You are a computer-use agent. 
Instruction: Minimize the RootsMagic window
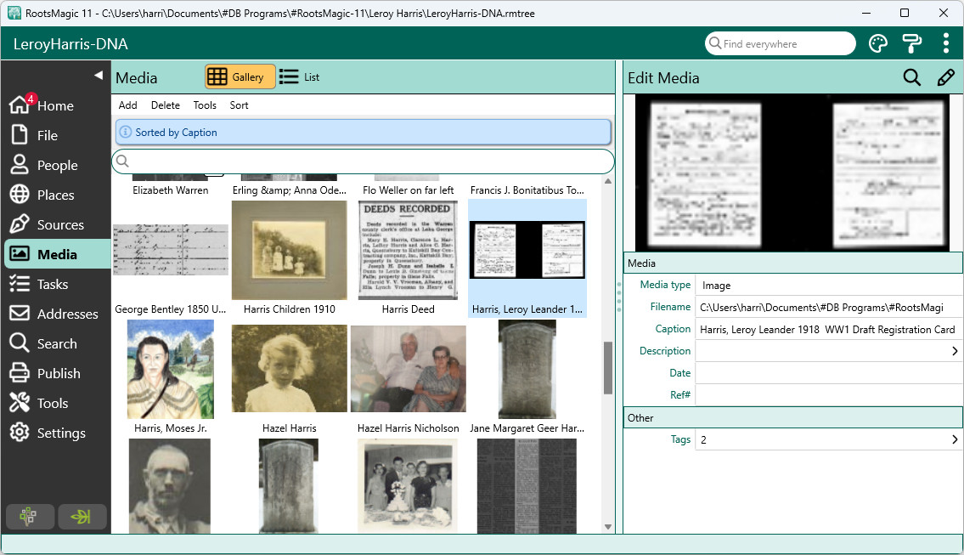[867, 13]
